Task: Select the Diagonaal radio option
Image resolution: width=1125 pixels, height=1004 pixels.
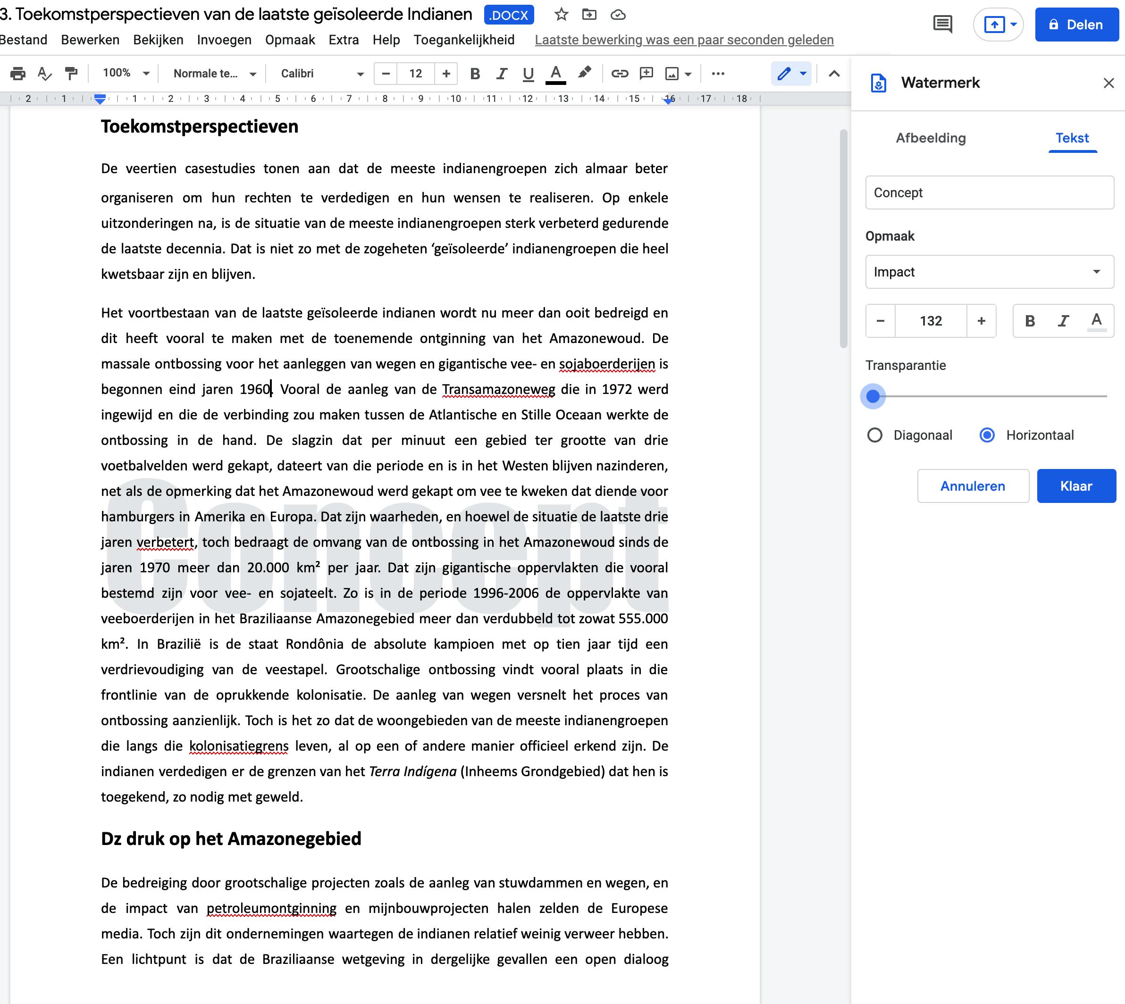Action: coord(874,435)
